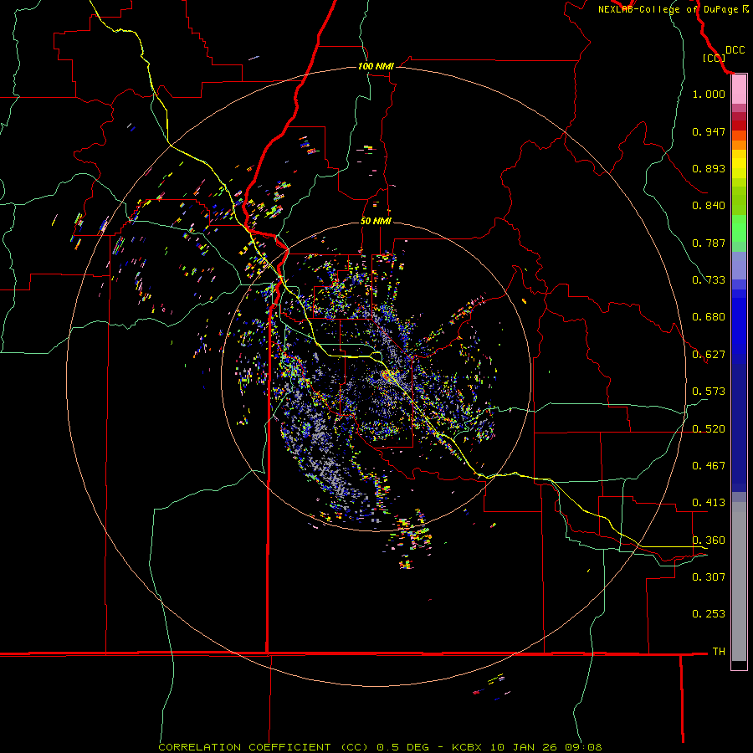
Task: Click the 0.627 value on the legend
Action: (709, 355)
